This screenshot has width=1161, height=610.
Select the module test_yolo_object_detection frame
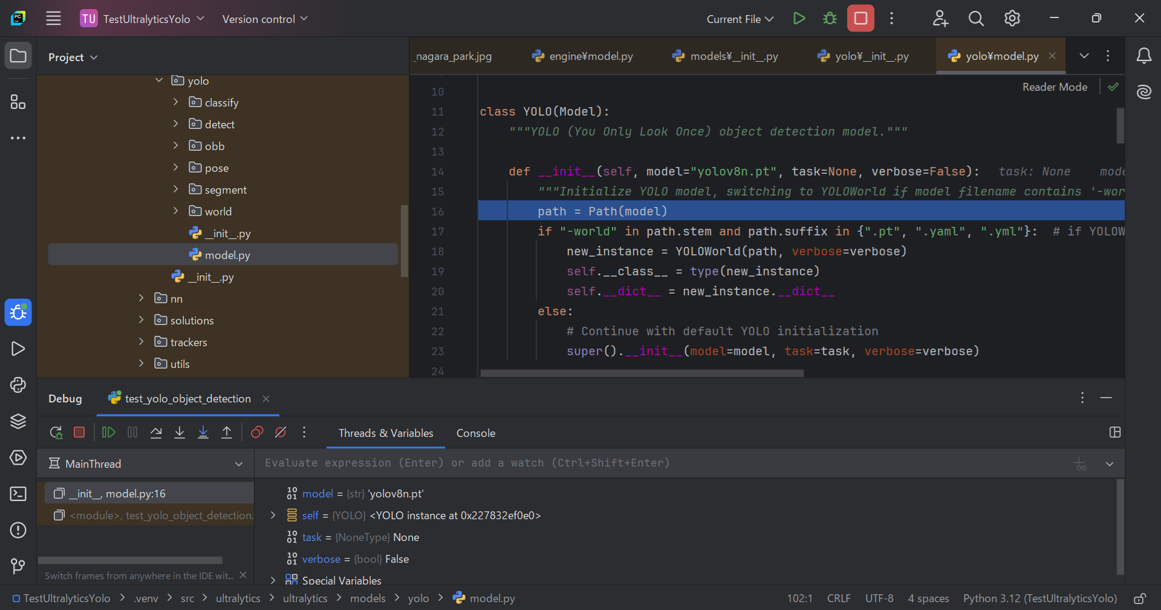pyautogui.click(x=149, y=515)
